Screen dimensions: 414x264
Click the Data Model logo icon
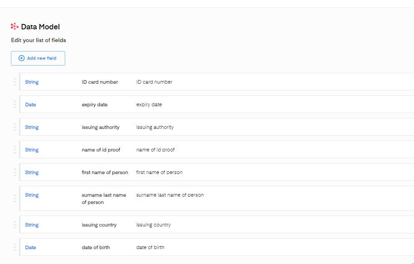coord(14,27)
